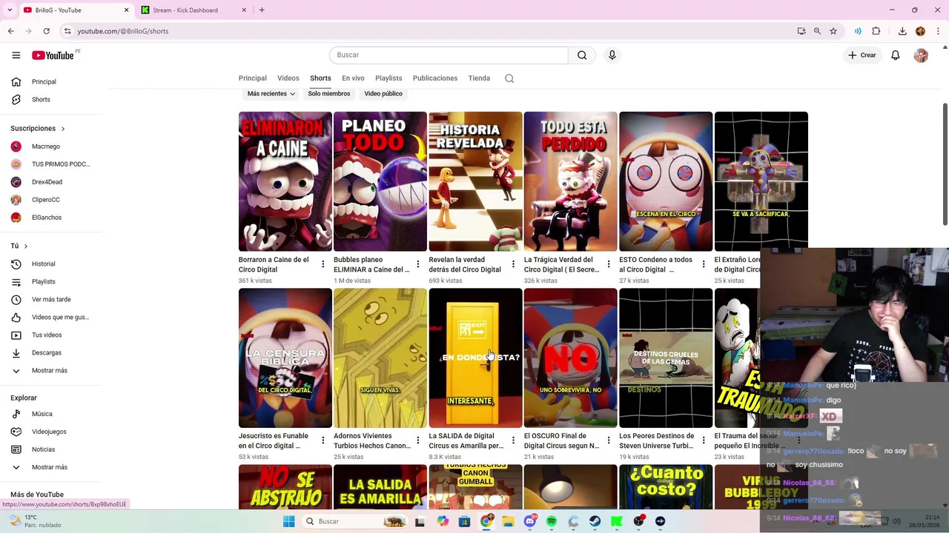This screenshot has width=949, height=533.
Task: Open File Explorer from taskbar
Action: pos(508,521)
